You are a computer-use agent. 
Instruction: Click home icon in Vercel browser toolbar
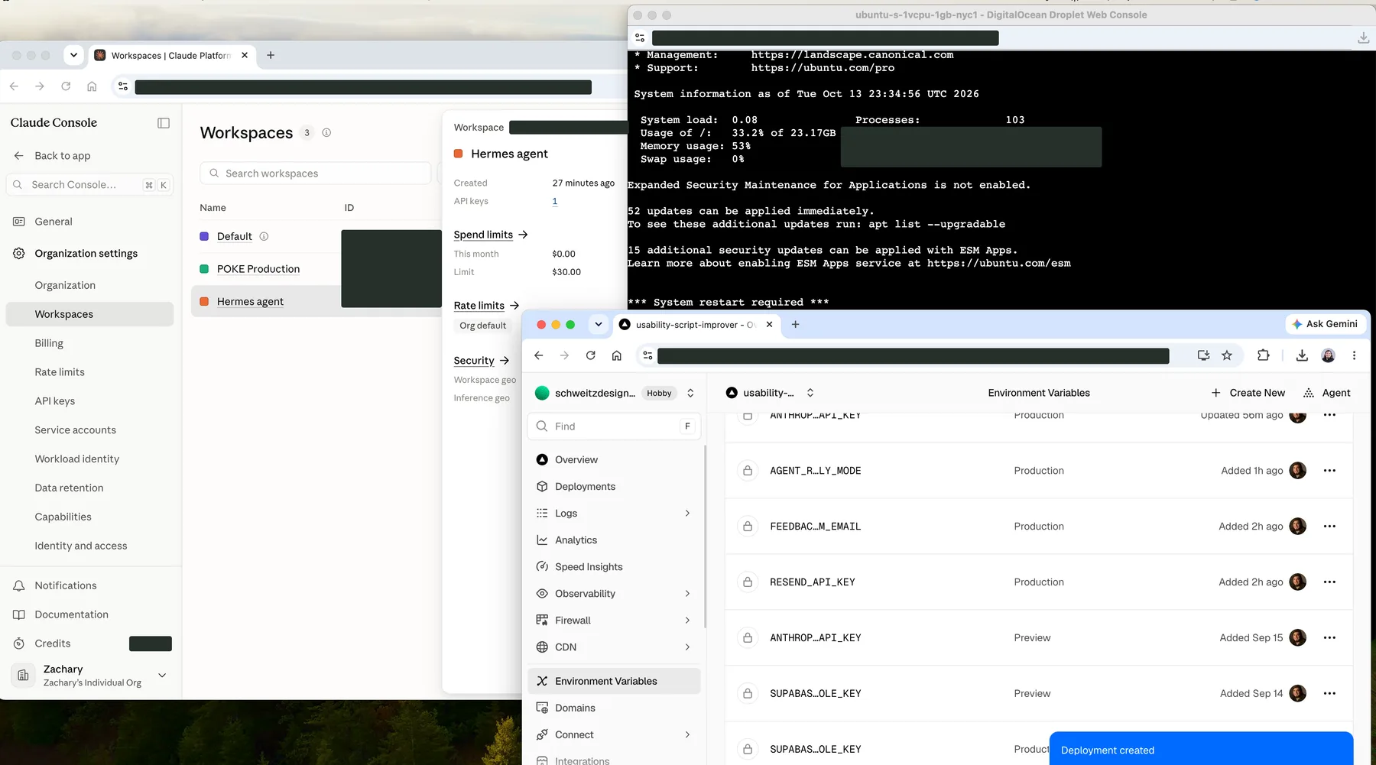coord(617,355)
